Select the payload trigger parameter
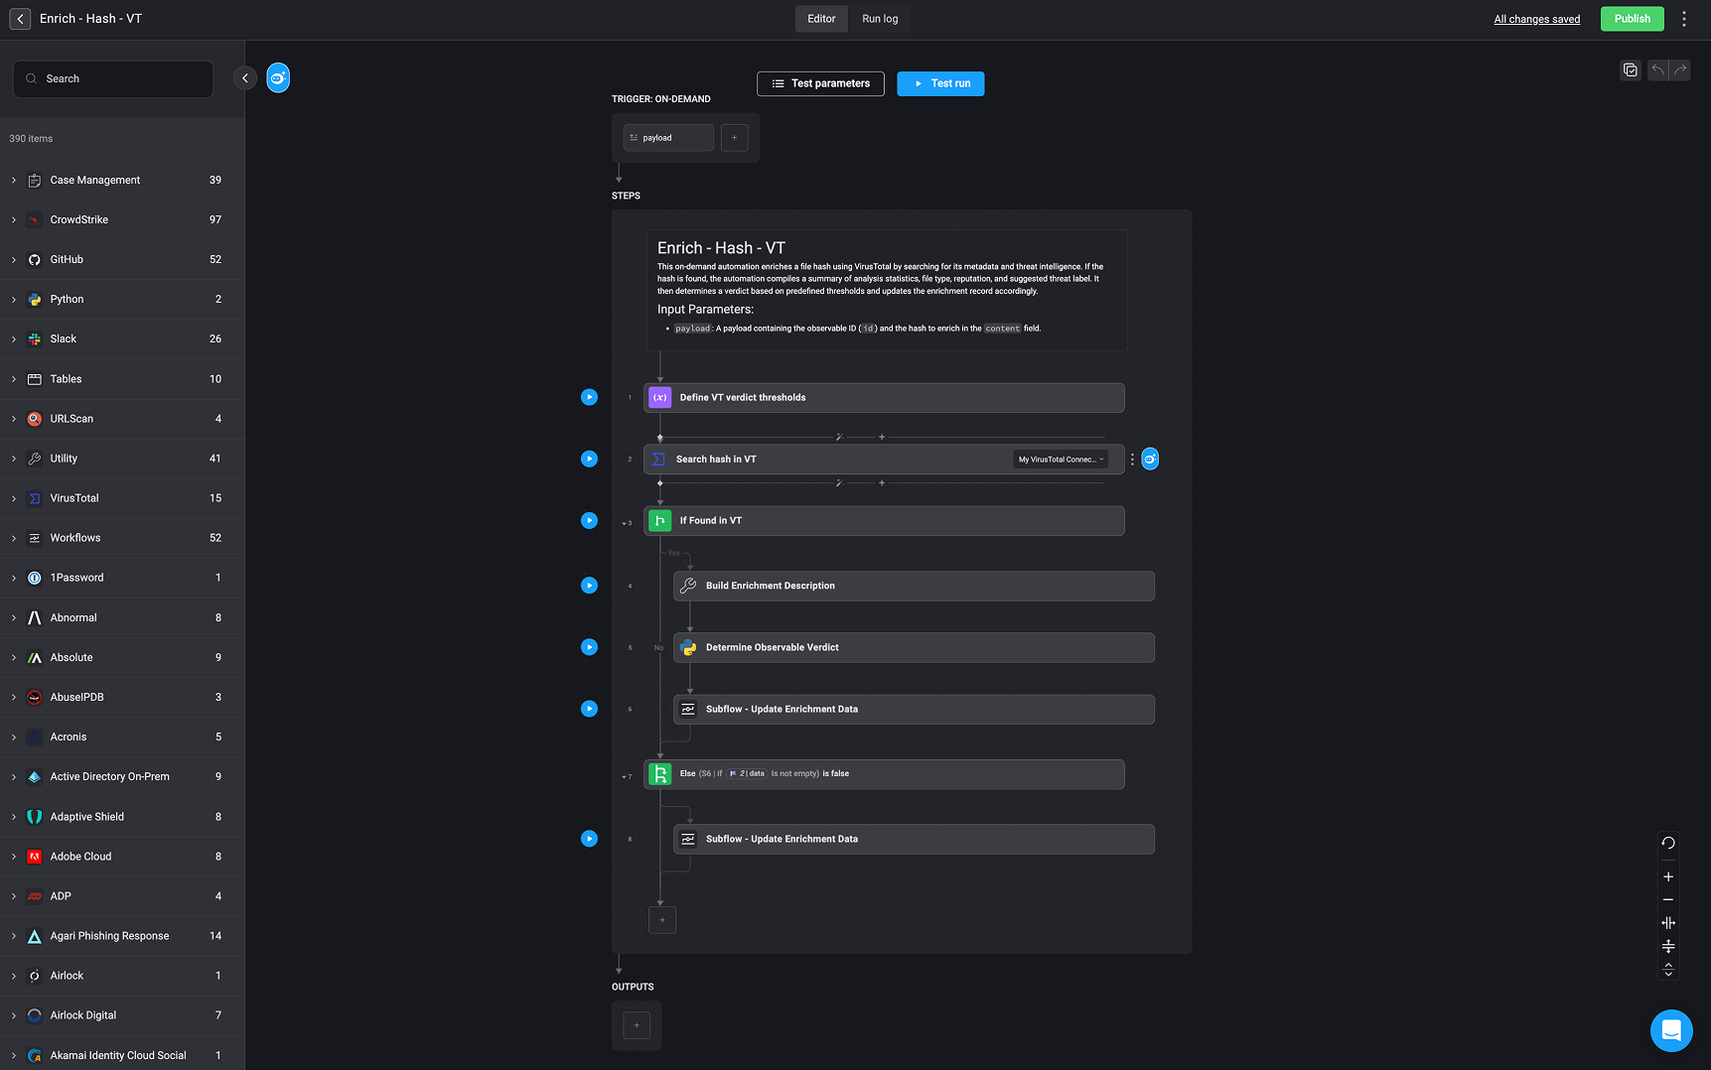The width and height of the screenshot is (1711, 1070). click(x=668, y=138)
